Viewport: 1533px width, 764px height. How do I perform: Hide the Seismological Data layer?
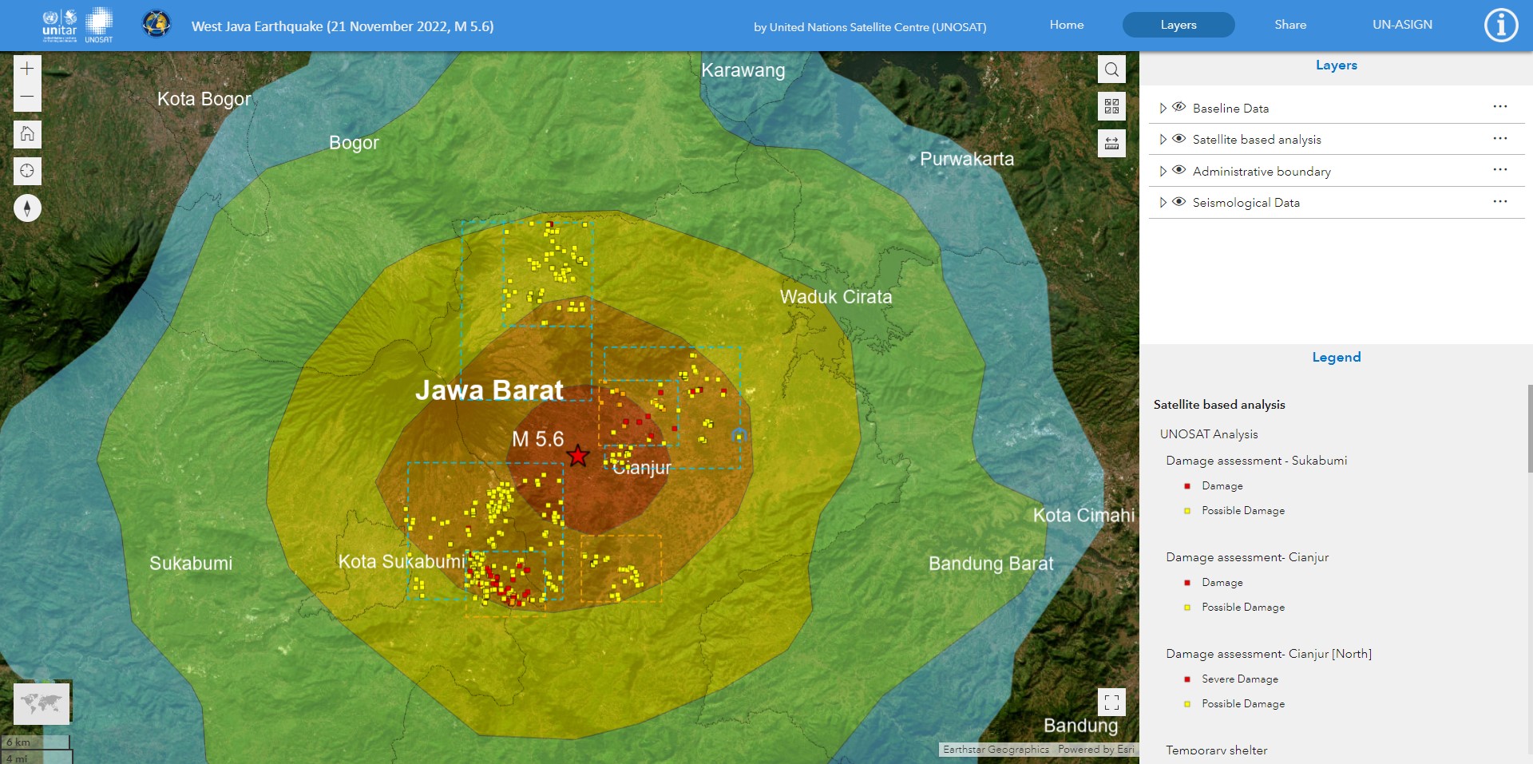(x=1179, y=202)
